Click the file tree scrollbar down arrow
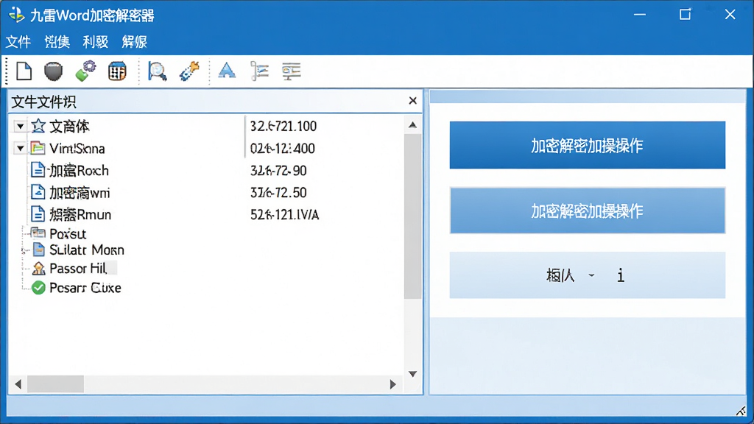The height and width of the screenshot is (424, 754). (412, 374)
